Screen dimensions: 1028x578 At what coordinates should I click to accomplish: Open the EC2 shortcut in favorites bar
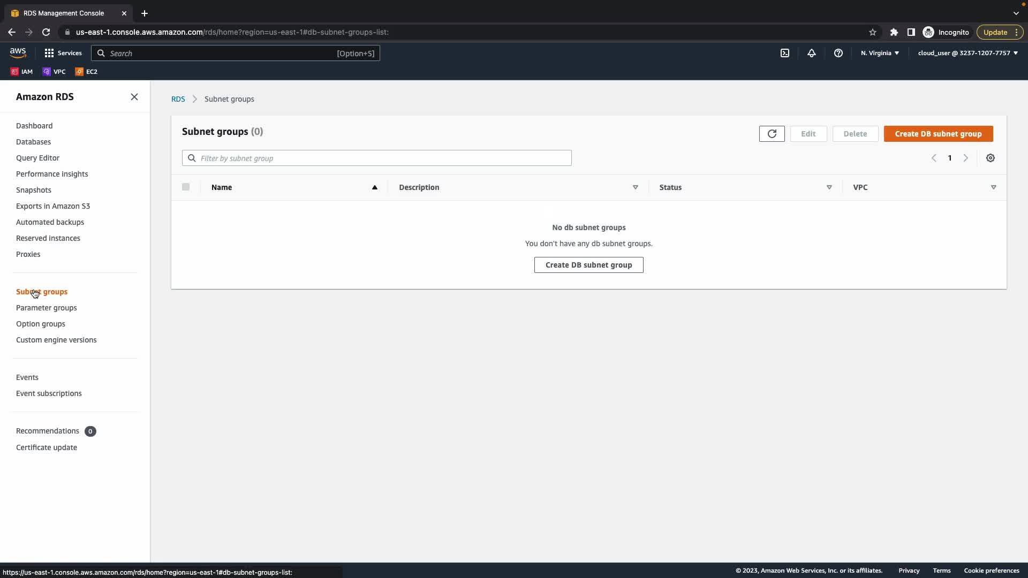(86, 72)
